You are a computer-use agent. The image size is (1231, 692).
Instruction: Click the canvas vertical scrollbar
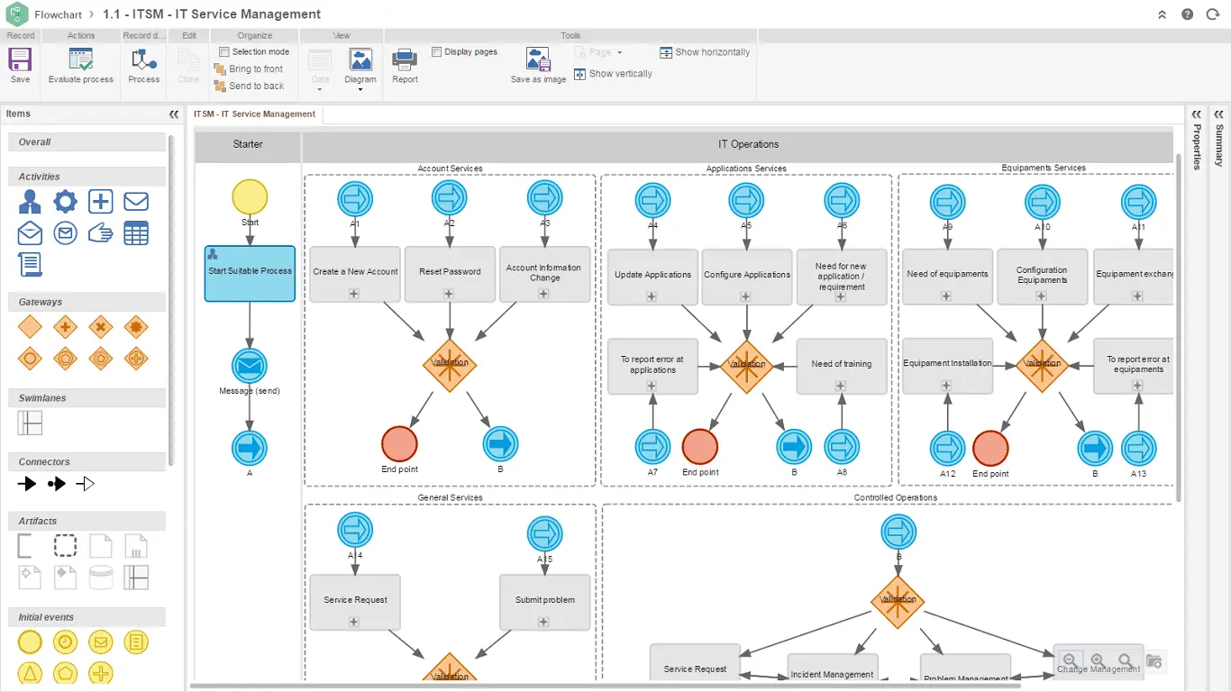1177,326
